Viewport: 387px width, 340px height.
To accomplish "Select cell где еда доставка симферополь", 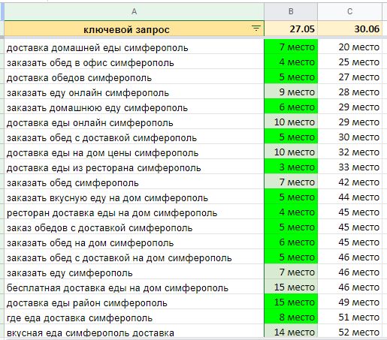I will (x=135, y=317).
